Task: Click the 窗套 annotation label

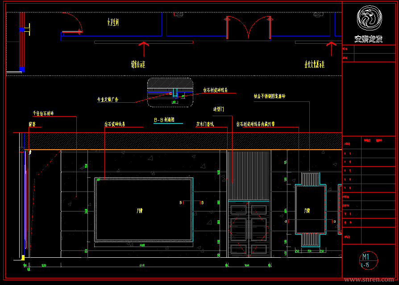Action: [32, 124]
